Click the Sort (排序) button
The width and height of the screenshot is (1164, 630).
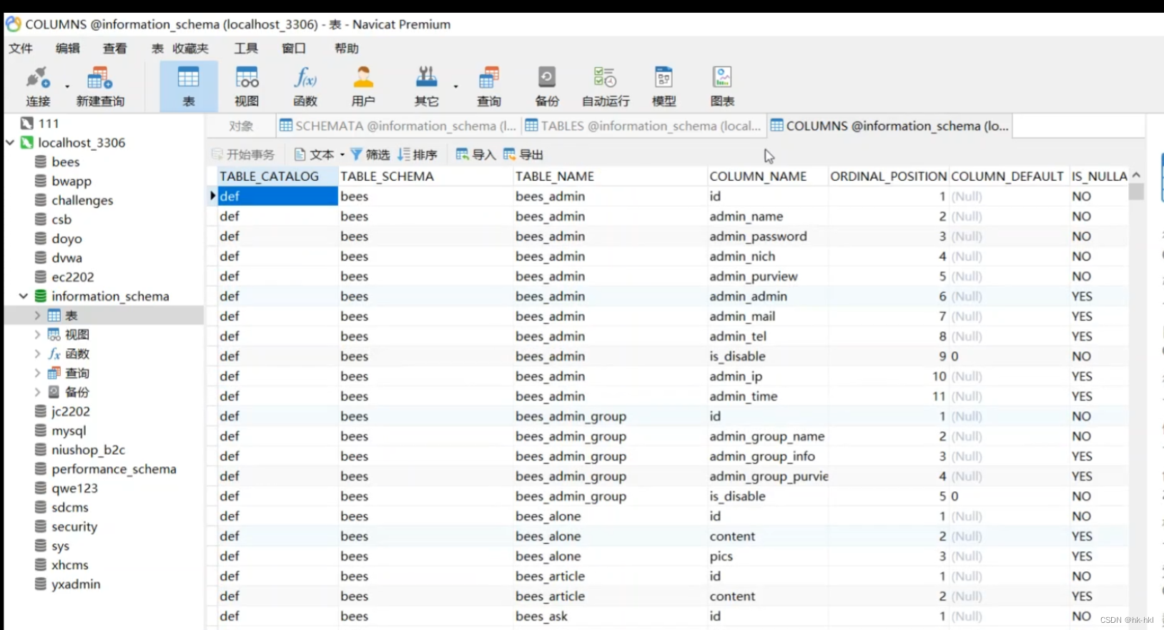418,154
